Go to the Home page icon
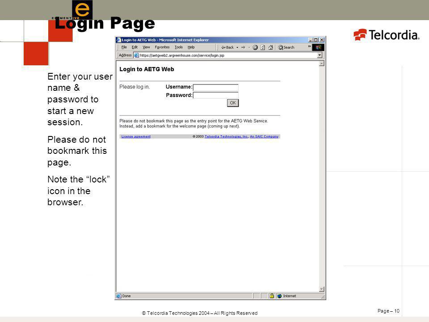 (x=271, y=47)
